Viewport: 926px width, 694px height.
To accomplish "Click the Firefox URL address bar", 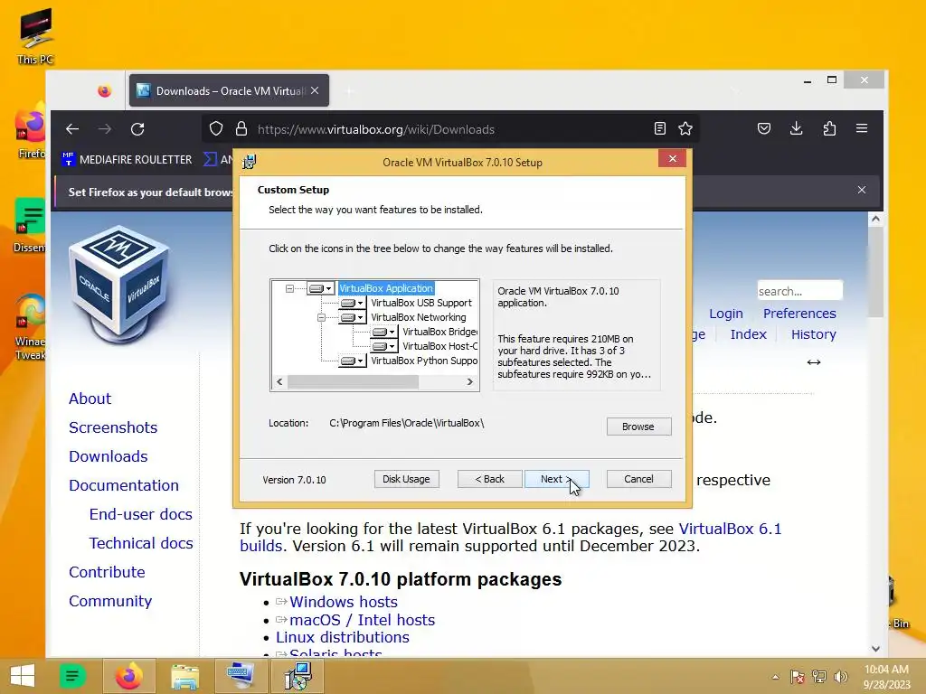I will (449, 129).
